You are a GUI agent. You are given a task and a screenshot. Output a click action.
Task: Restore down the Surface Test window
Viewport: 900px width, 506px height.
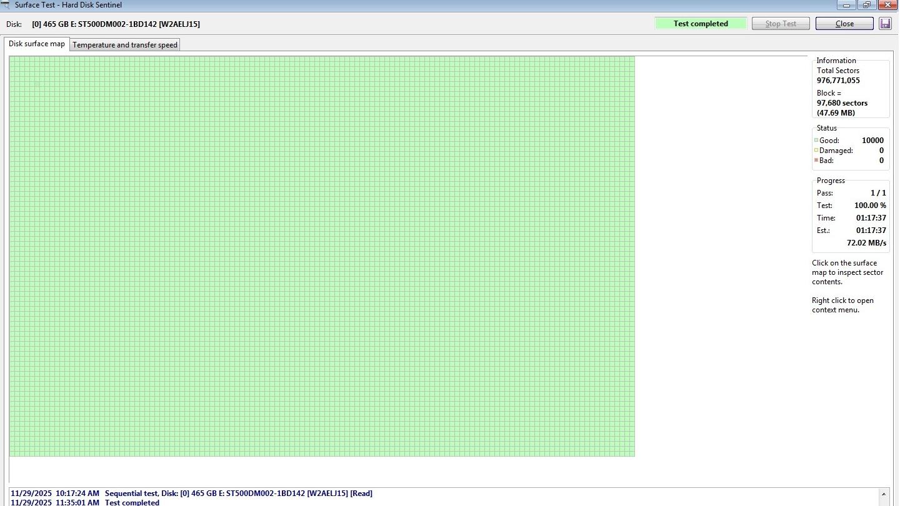[867, 5]
